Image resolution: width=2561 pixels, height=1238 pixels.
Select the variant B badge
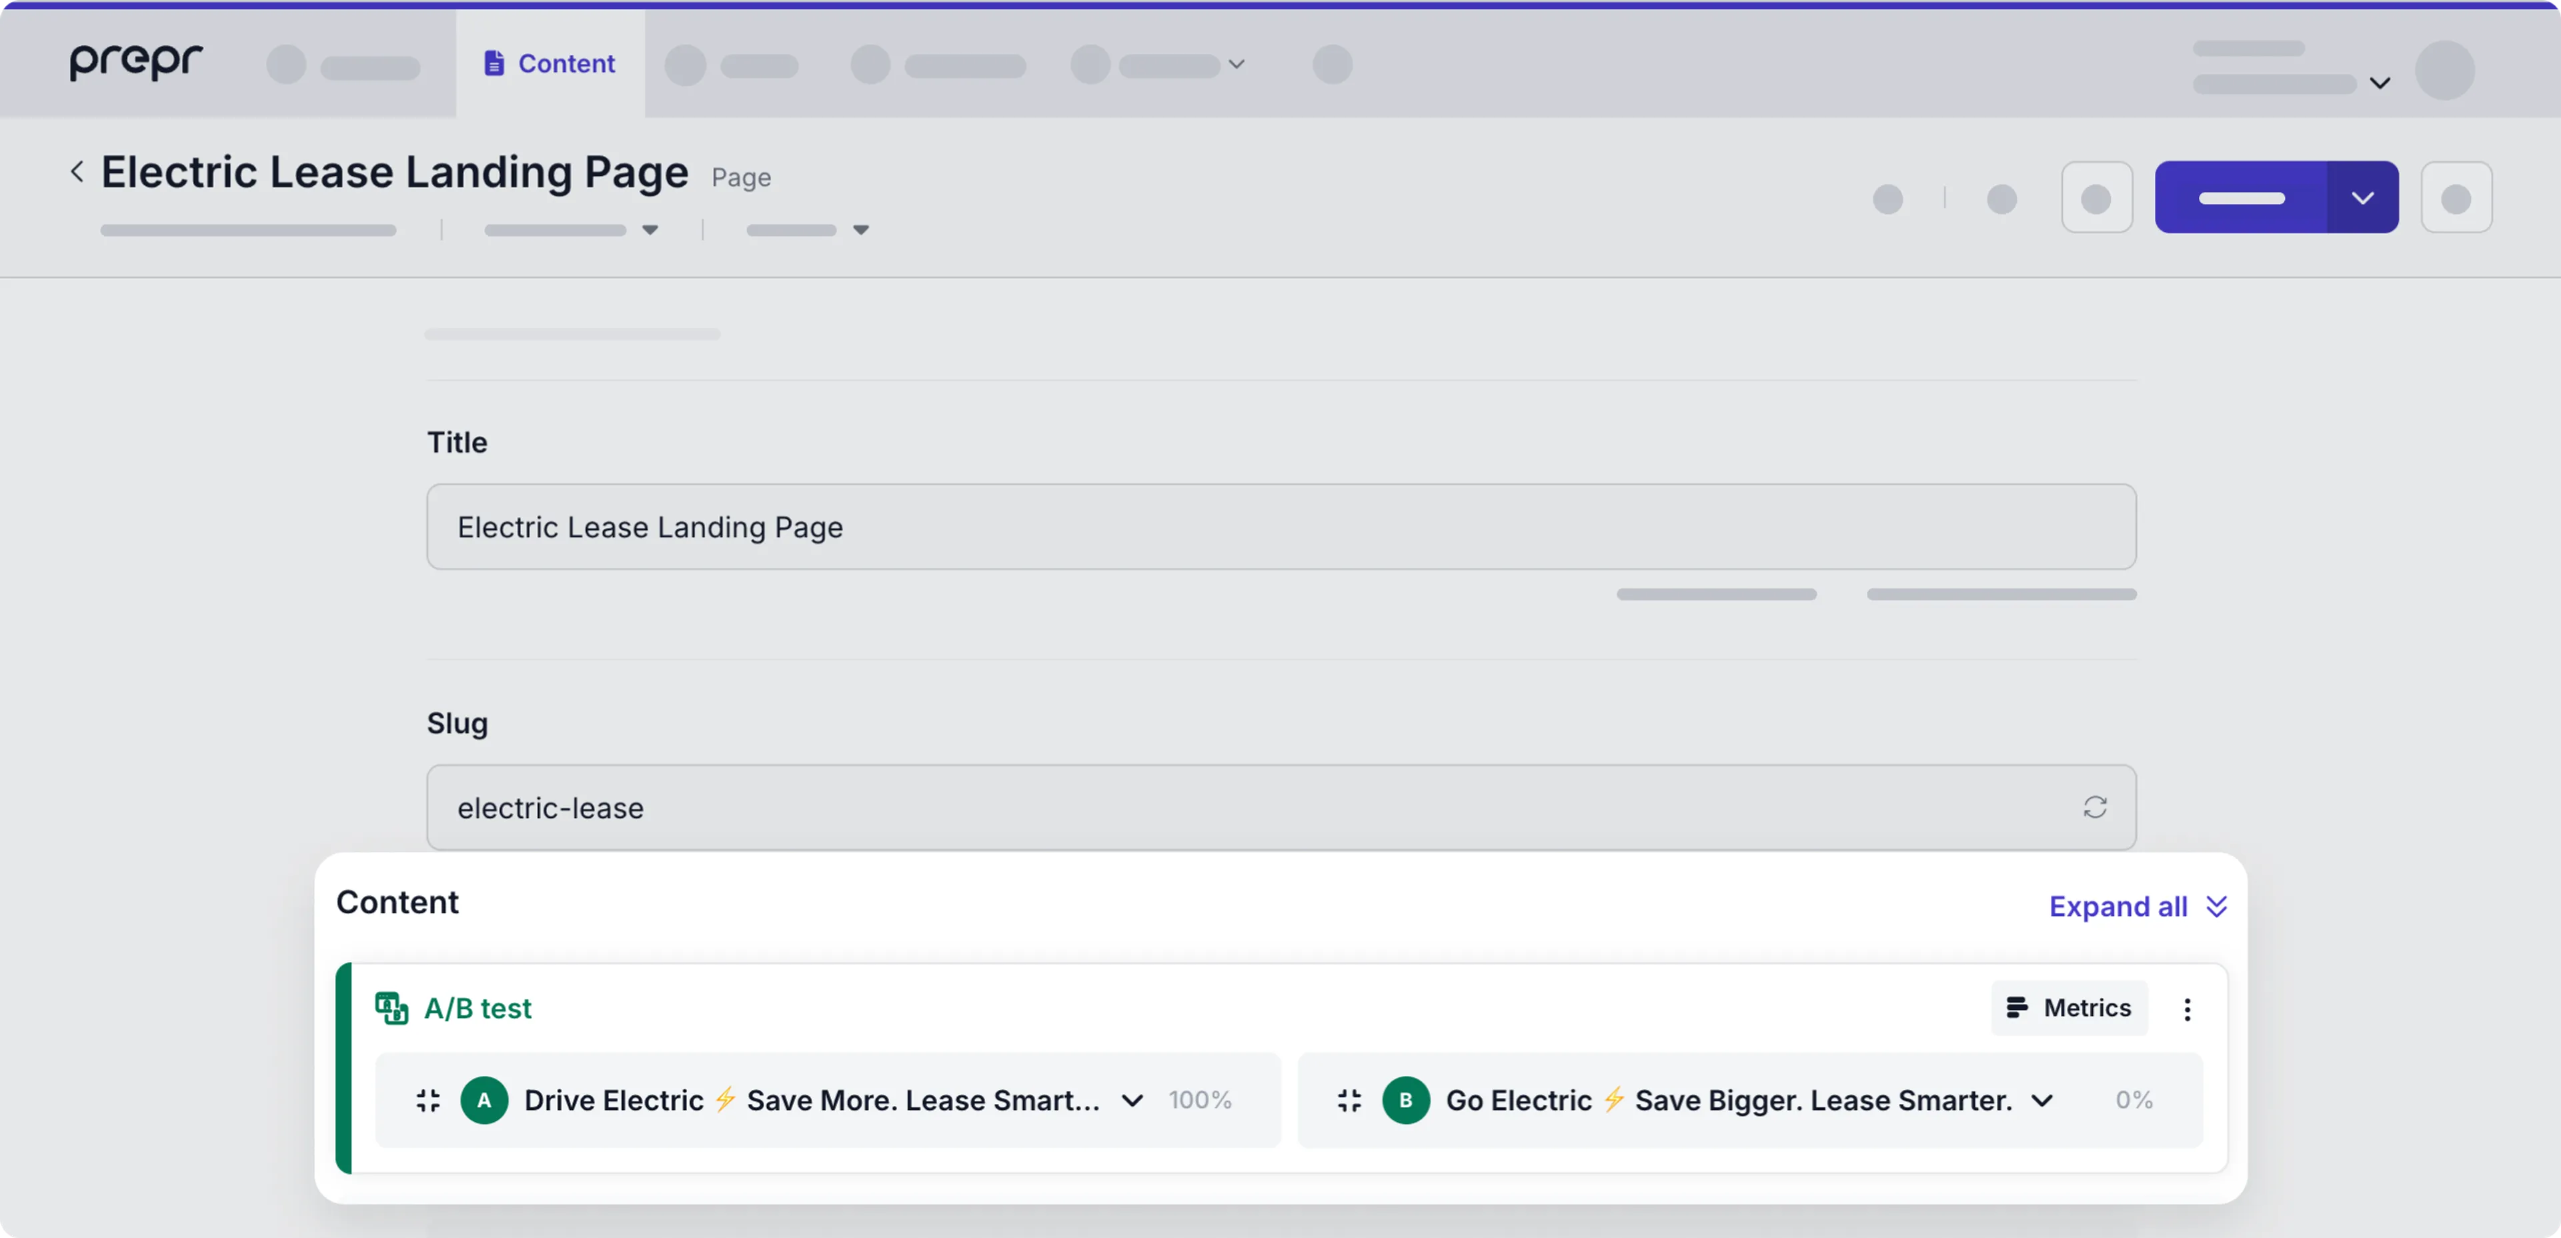[1406, 1100]
